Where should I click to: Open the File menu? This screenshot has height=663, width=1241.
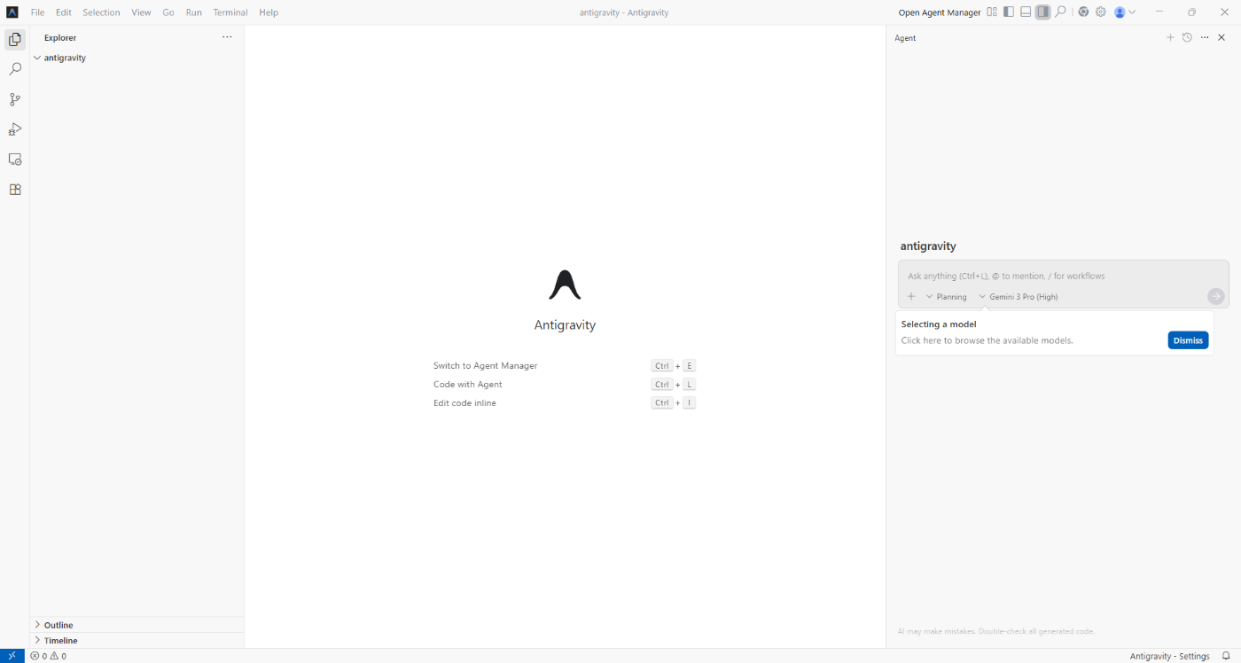click(37, 12)
